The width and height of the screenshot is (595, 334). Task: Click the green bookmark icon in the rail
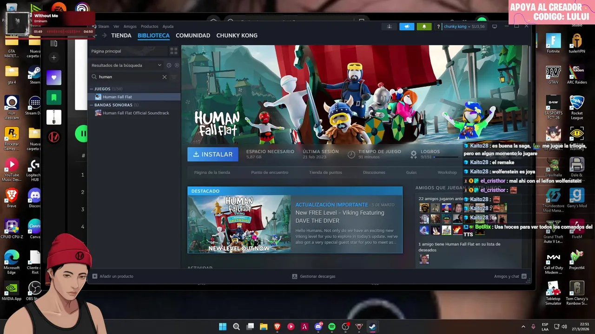54,97
